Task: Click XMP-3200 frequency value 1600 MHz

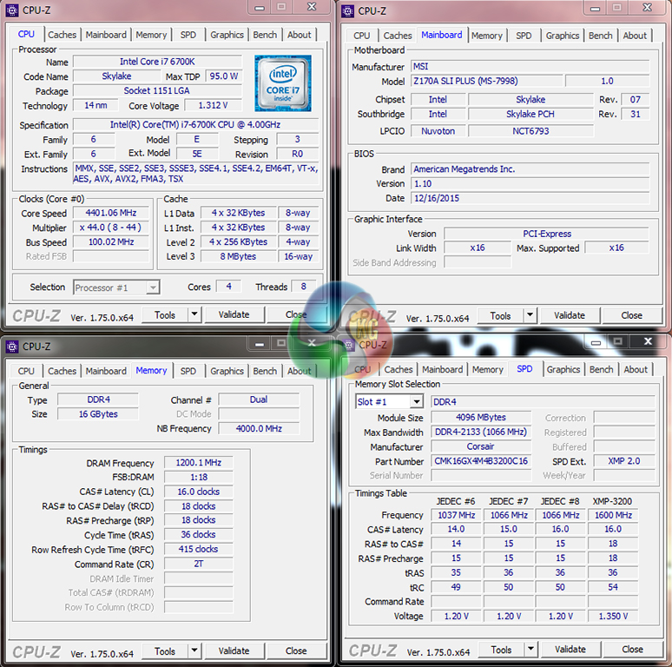Action: coord(613,515)
